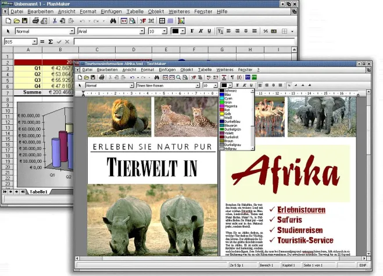This screenshot has height=276, width=383.
Task: Click the Sigma sum icon in formula bar
Action: pyautogui.click(x=51, y=42)
